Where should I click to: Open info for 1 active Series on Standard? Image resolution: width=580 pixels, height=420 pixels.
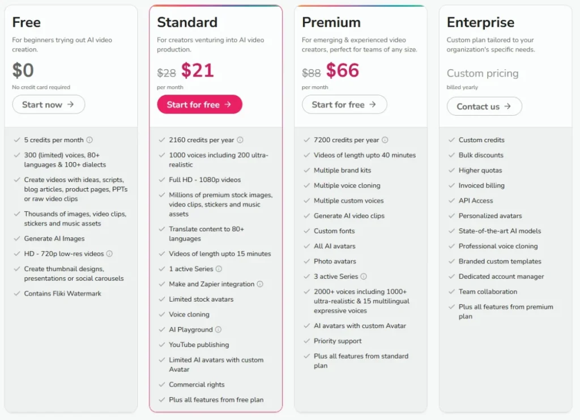(217, 269)
